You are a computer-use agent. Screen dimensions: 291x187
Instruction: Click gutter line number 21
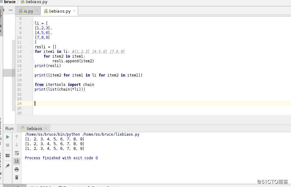point(19,89)
